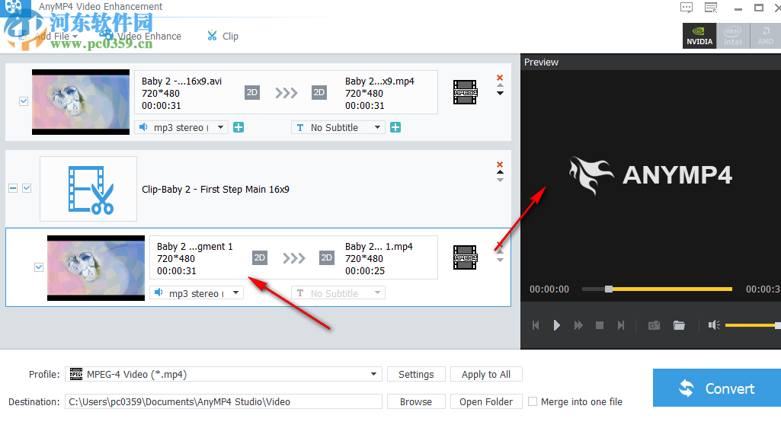This screenshot has height=425, width=781.
Task: Open the Clip tool
Action: [223, 36]
